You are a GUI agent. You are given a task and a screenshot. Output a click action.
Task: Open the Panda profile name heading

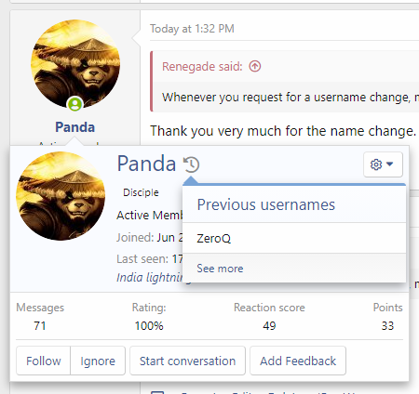pos(146,164)
